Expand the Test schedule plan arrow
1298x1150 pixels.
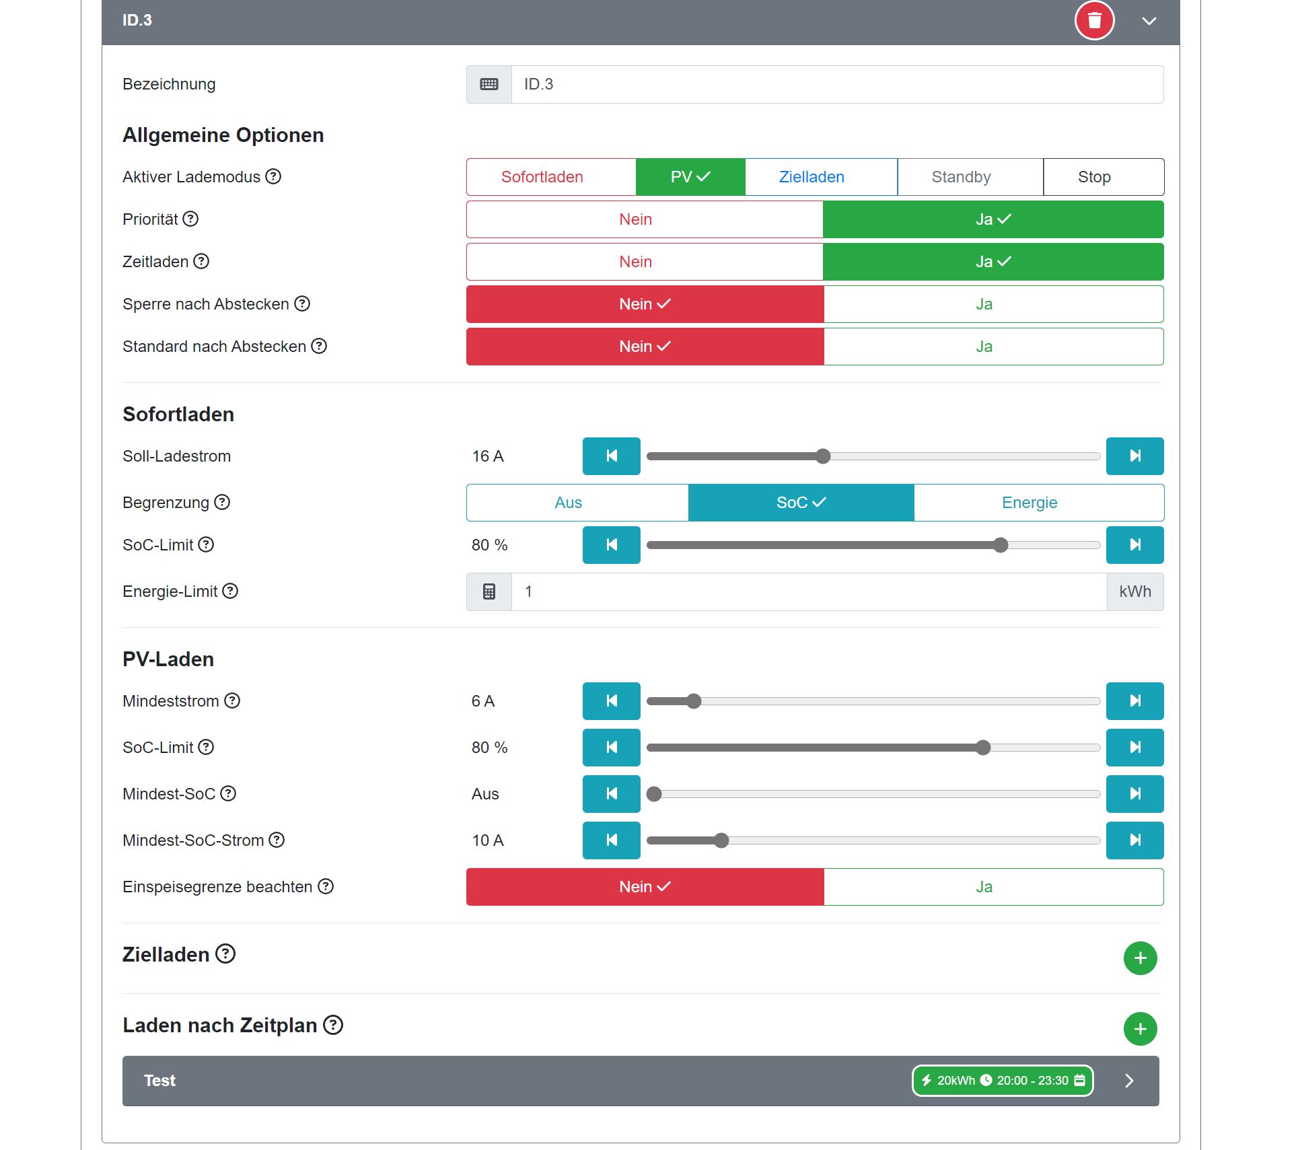tap(1129, 1081)
